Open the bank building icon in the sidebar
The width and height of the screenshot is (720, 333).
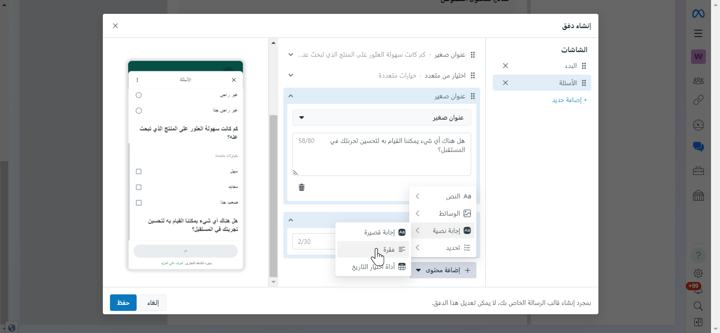pyautogui.click(x=698, y=195)
